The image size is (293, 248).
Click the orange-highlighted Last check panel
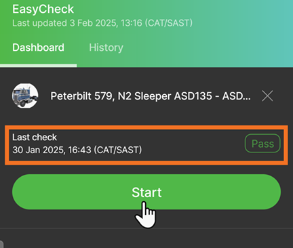146,145
